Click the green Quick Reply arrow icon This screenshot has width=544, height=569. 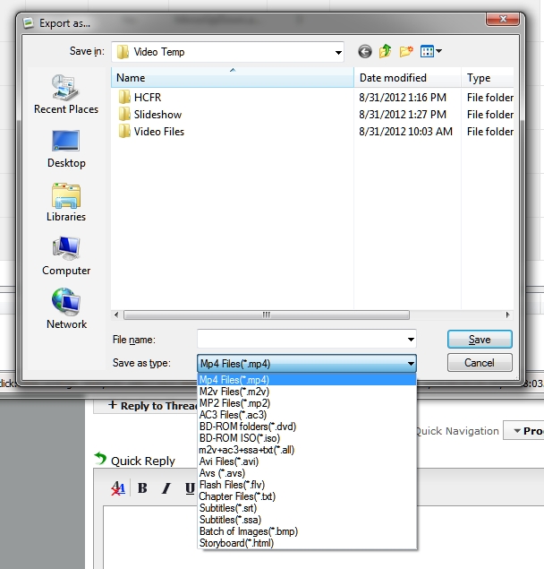[100, 458]
